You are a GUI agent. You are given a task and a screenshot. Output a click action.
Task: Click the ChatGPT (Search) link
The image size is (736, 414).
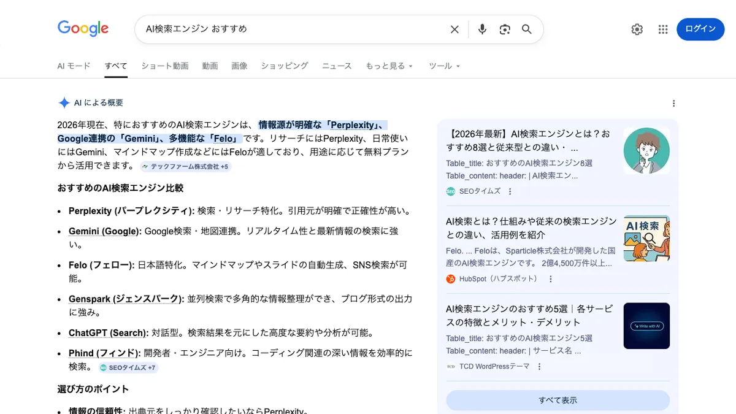point(109,332)
